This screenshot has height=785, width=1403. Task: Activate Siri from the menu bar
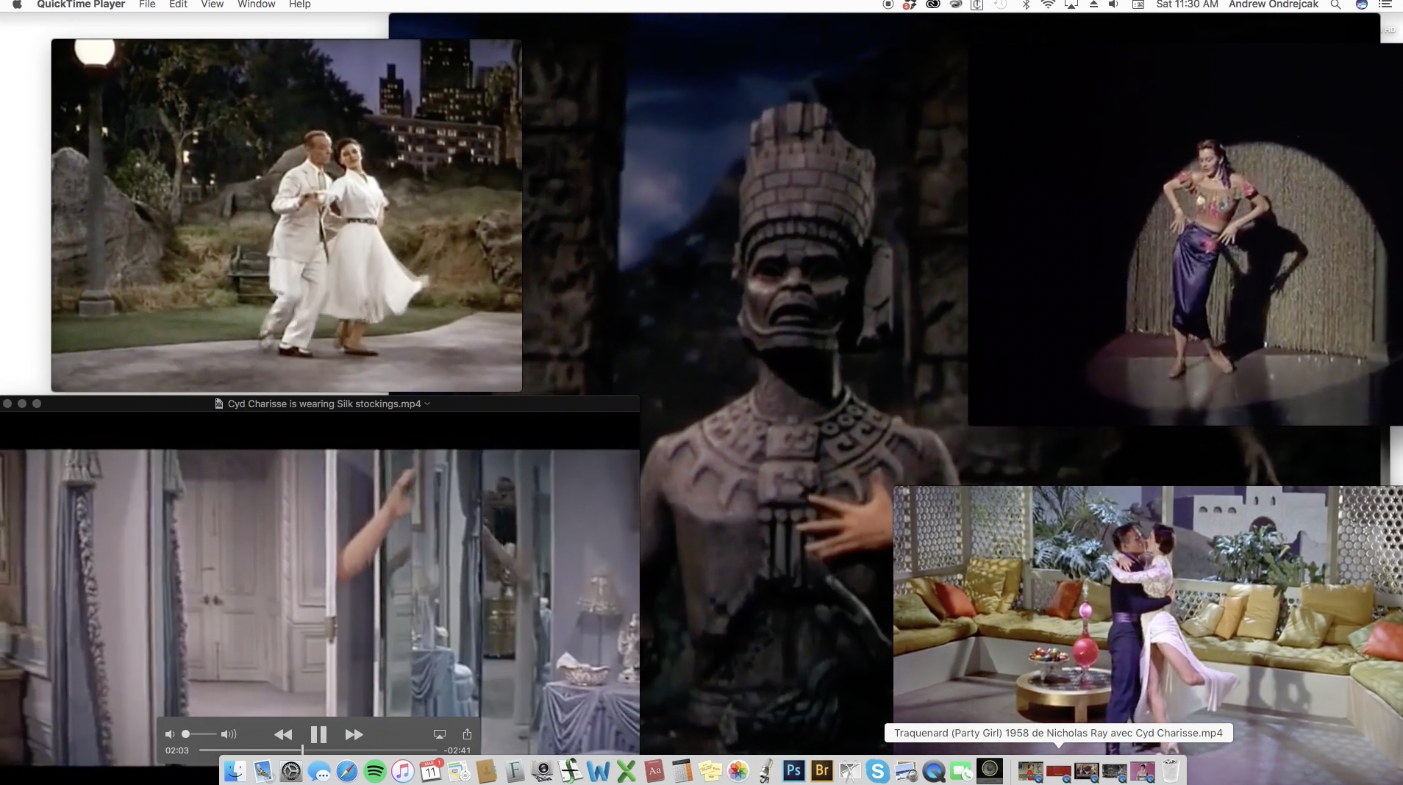pyautogui.click(x=1361, y=4)
